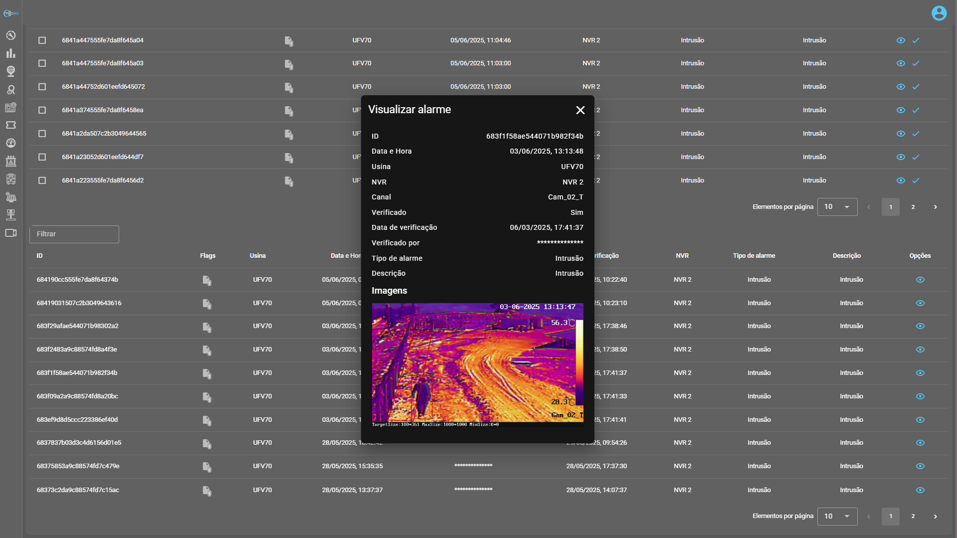Select page 1 in upper table pagination
Image resolution: width=957 pixels, height=538 pixels.
[x=890, y=207]
